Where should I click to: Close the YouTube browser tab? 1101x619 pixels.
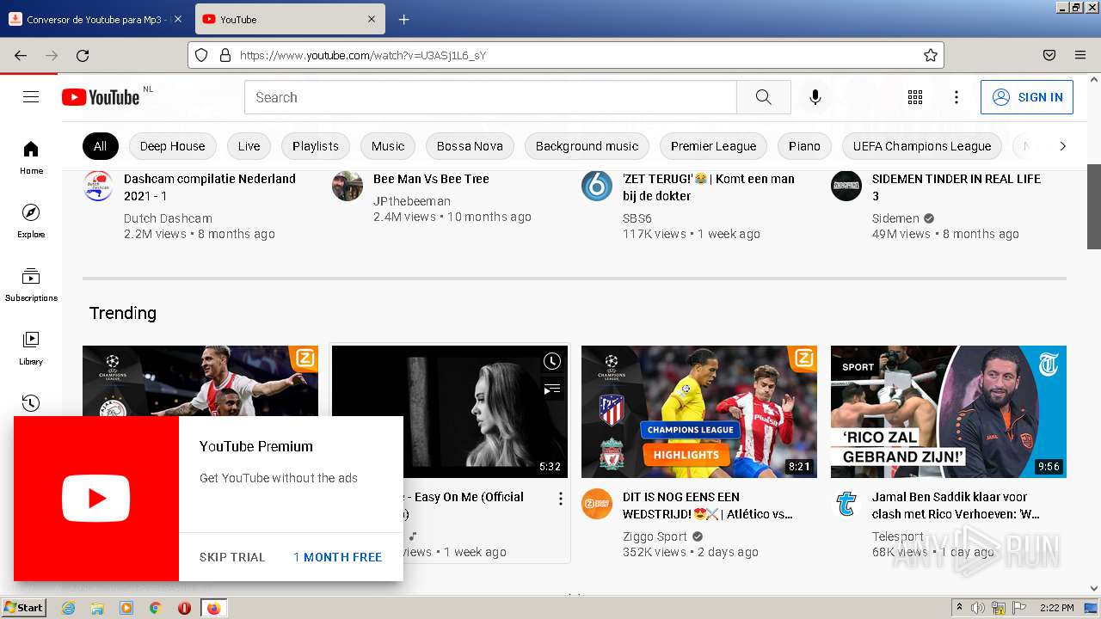[372, 19]
